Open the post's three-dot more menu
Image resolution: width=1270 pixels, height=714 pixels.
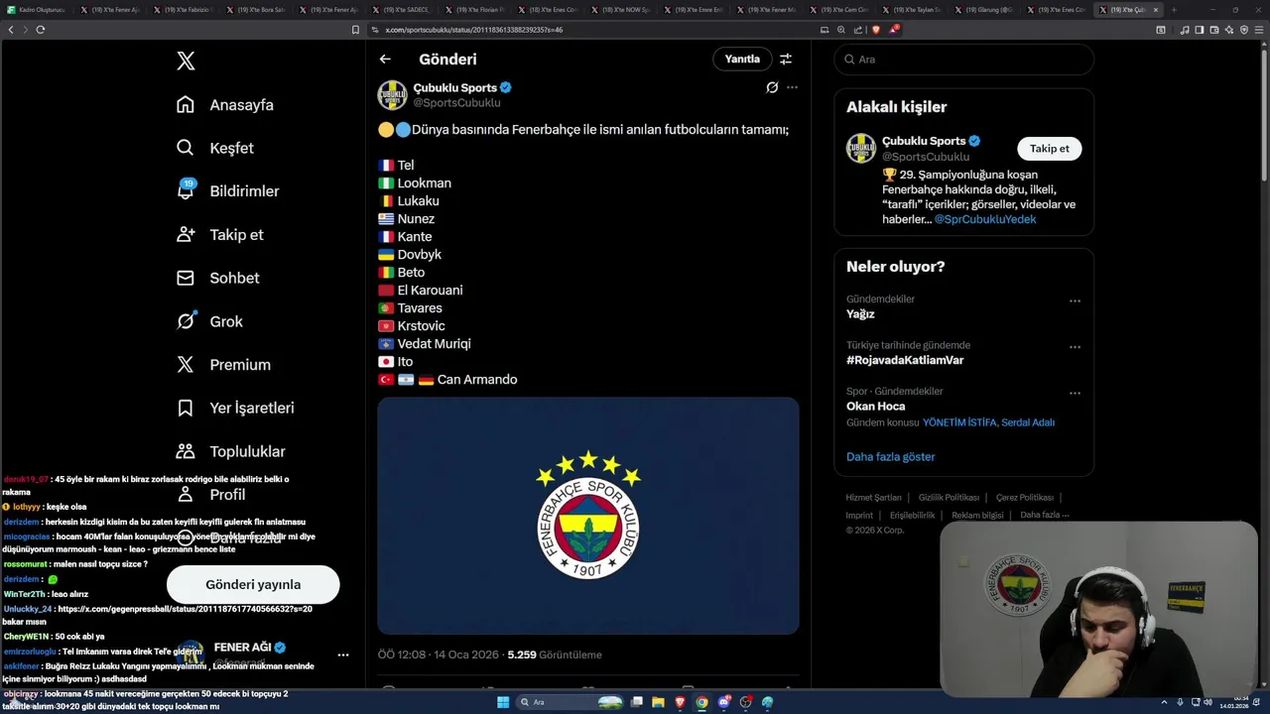[x=792, y=87]
